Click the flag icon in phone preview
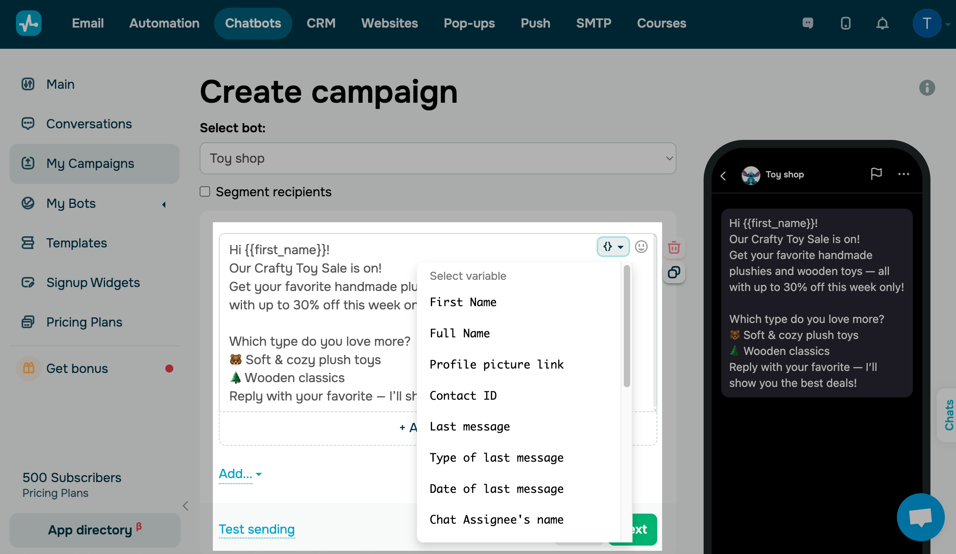The image size is (956, 554). pos(876,174)
